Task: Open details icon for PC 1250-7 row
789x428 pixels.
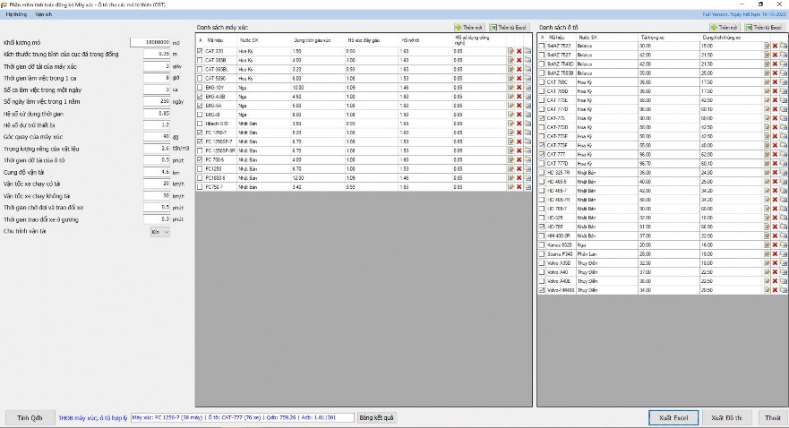Action: [527, 132]
